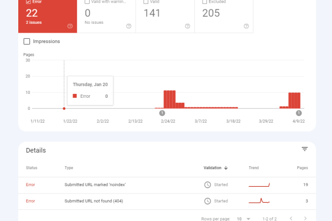This screenshot has height=221, width=332.
Task: Click the Jan 20 data point on chart
Action: click(64, 108)
